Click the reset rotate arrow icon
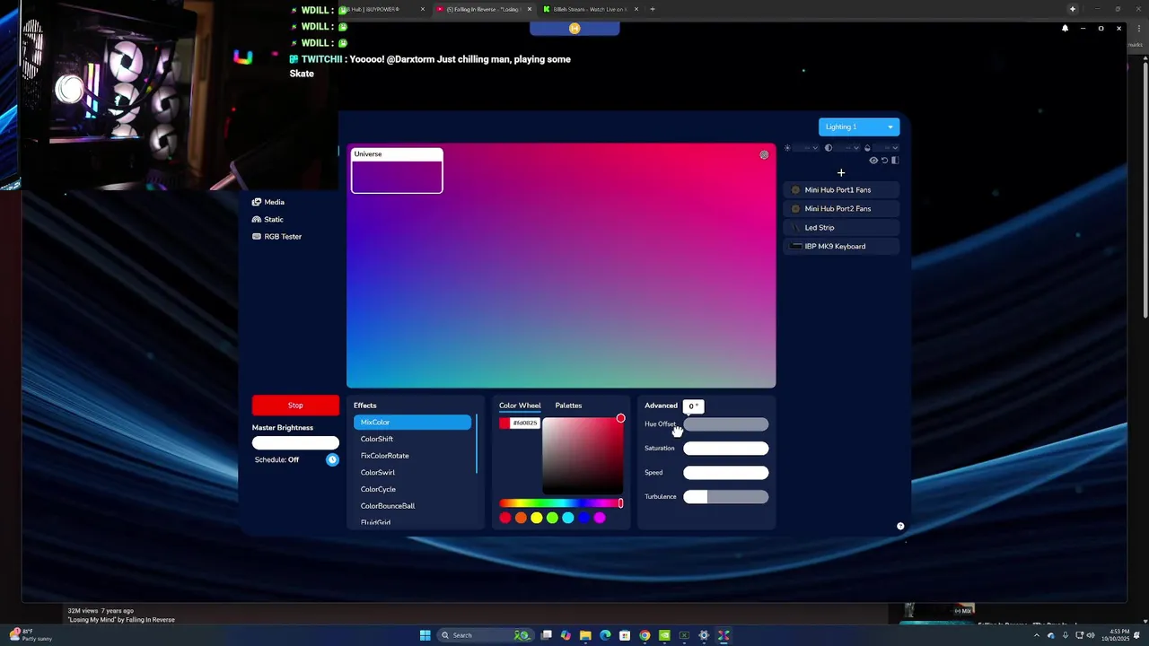Viewport: 1149px width, 646px height. (x=884, y=160)
